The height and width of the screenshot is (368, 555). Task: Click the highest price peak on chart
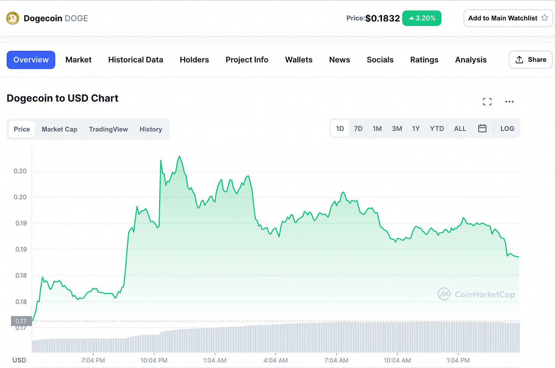pyautogui.click(x=179, y=156)
